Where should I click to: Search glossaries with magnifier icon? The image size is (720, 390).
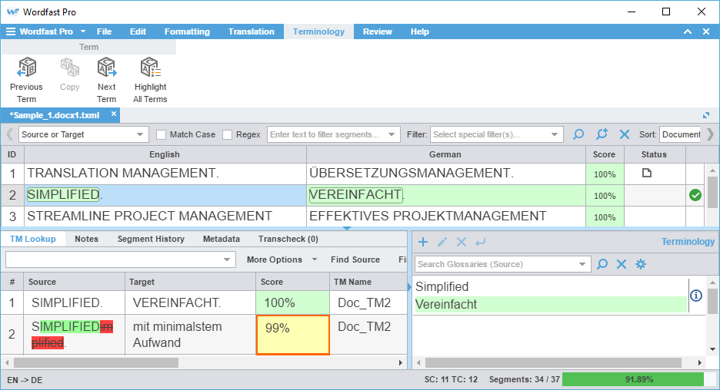tap(602, 264)
